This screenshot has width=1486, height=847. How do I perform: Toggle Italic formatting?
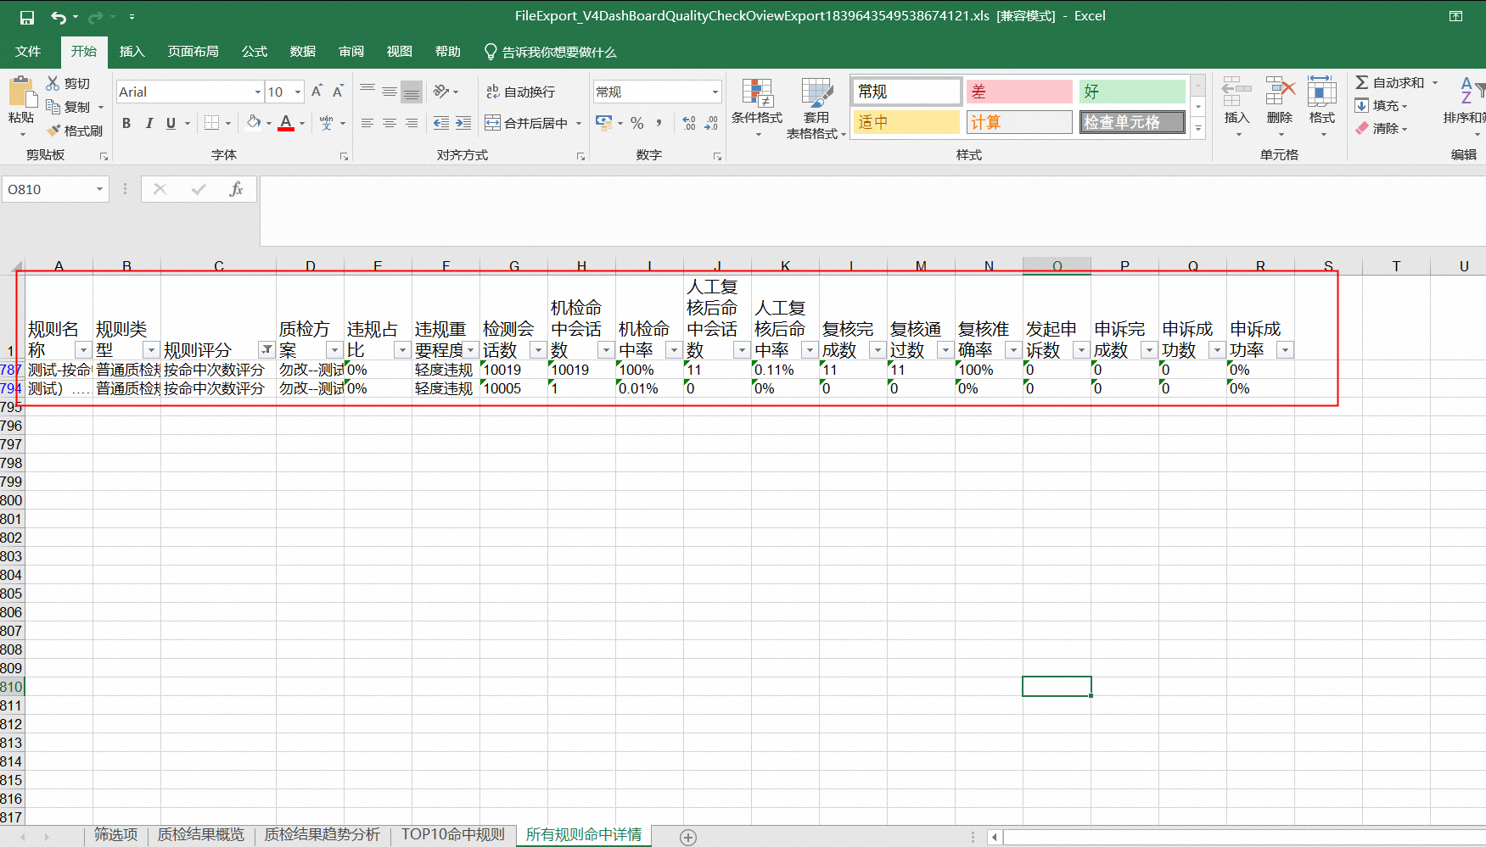149,123
